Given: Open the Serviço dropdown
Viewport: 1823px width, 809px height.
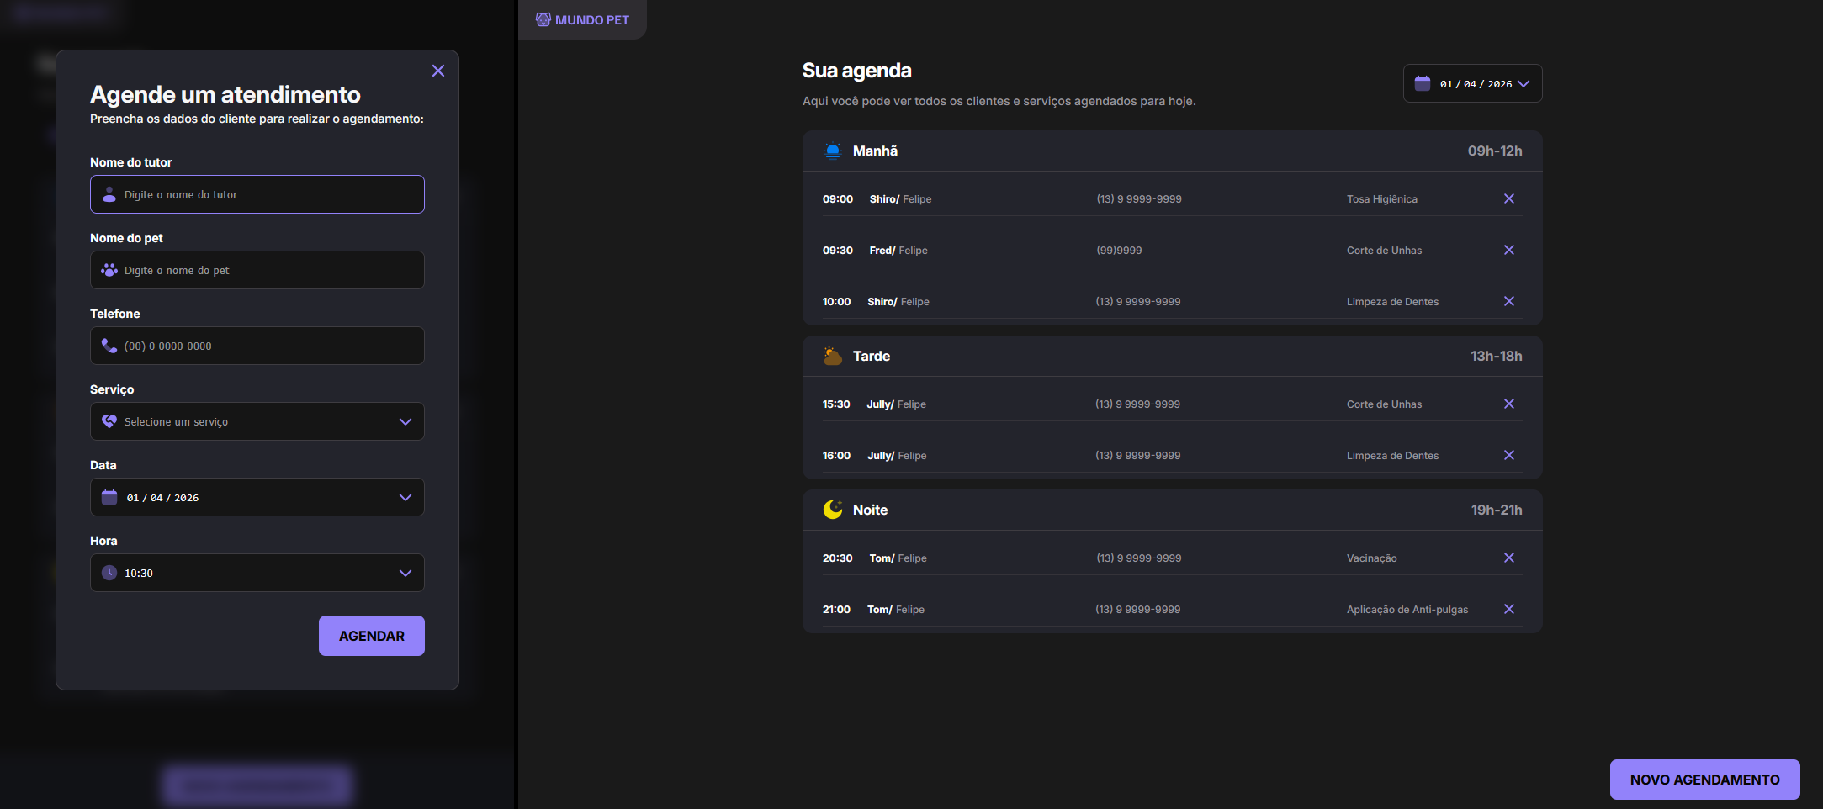Looking at the screenshot, I should click(x=257, y=421).
